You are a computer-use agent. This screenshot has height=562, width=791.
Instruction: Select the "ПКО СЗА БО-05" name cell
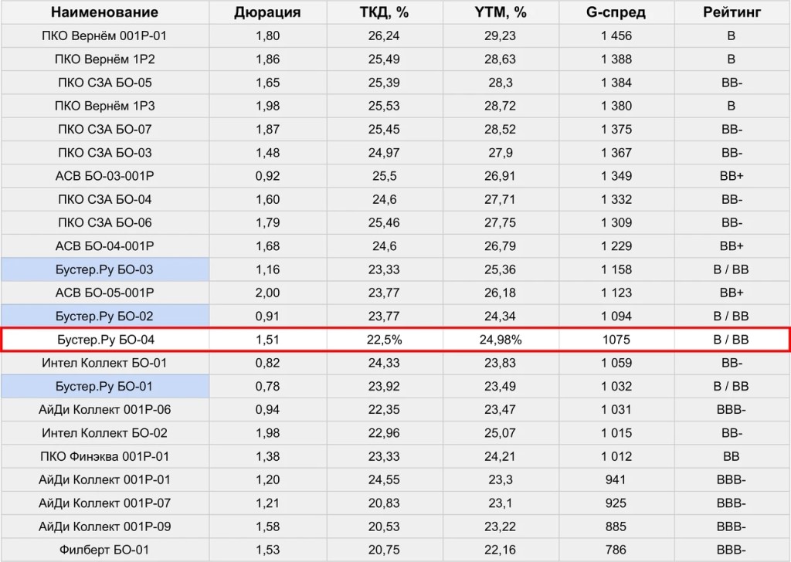[x=104, y=83]
